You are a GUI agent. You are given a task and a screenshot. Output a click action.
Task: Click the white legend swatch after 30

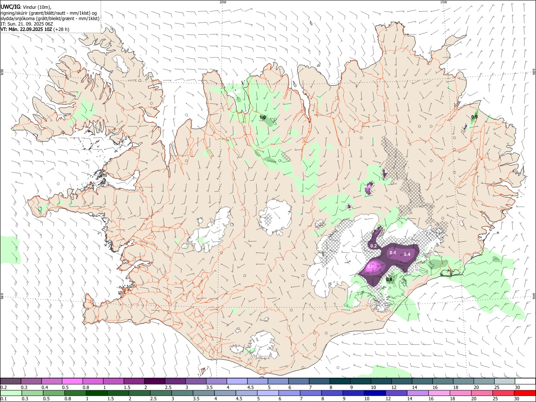click(x=525, y=381)
